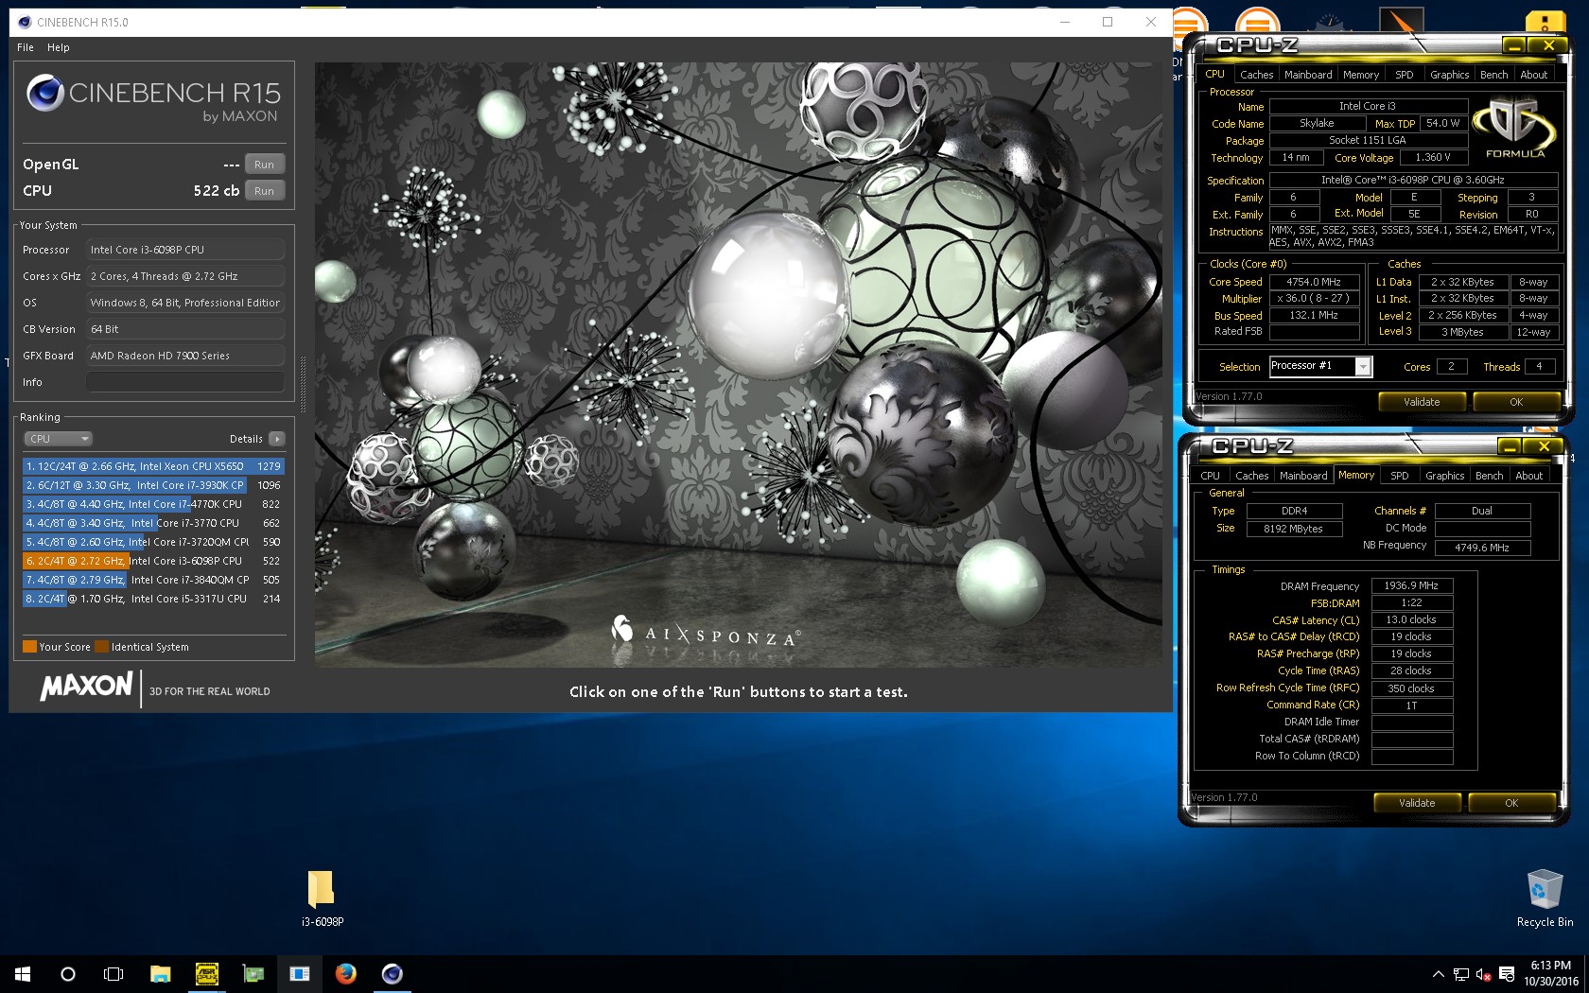This screenshot has height=993, width=1589.
Task: Open the Start menu in the taskbar
Action: pos(23,973)
